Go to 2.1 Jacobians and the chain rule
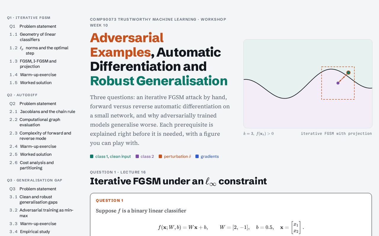This screenshot has height=236, width=379. 42,112
